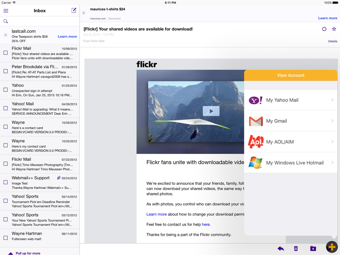
Task: Expand My Gmail chevron
Action: [x=333, y=121]
